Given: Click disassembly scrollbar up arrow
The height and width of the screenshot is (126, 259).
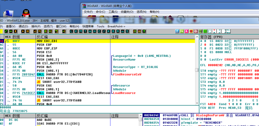Looking at the screenshot, I should click(x=197, y=37).
